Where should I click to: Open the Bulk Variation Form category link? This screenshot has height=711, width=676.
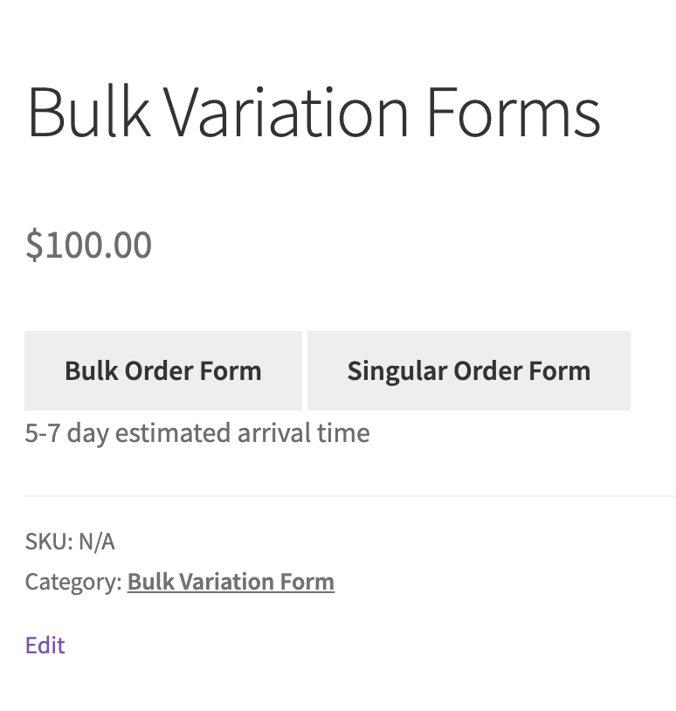click(x=231, y=582)
